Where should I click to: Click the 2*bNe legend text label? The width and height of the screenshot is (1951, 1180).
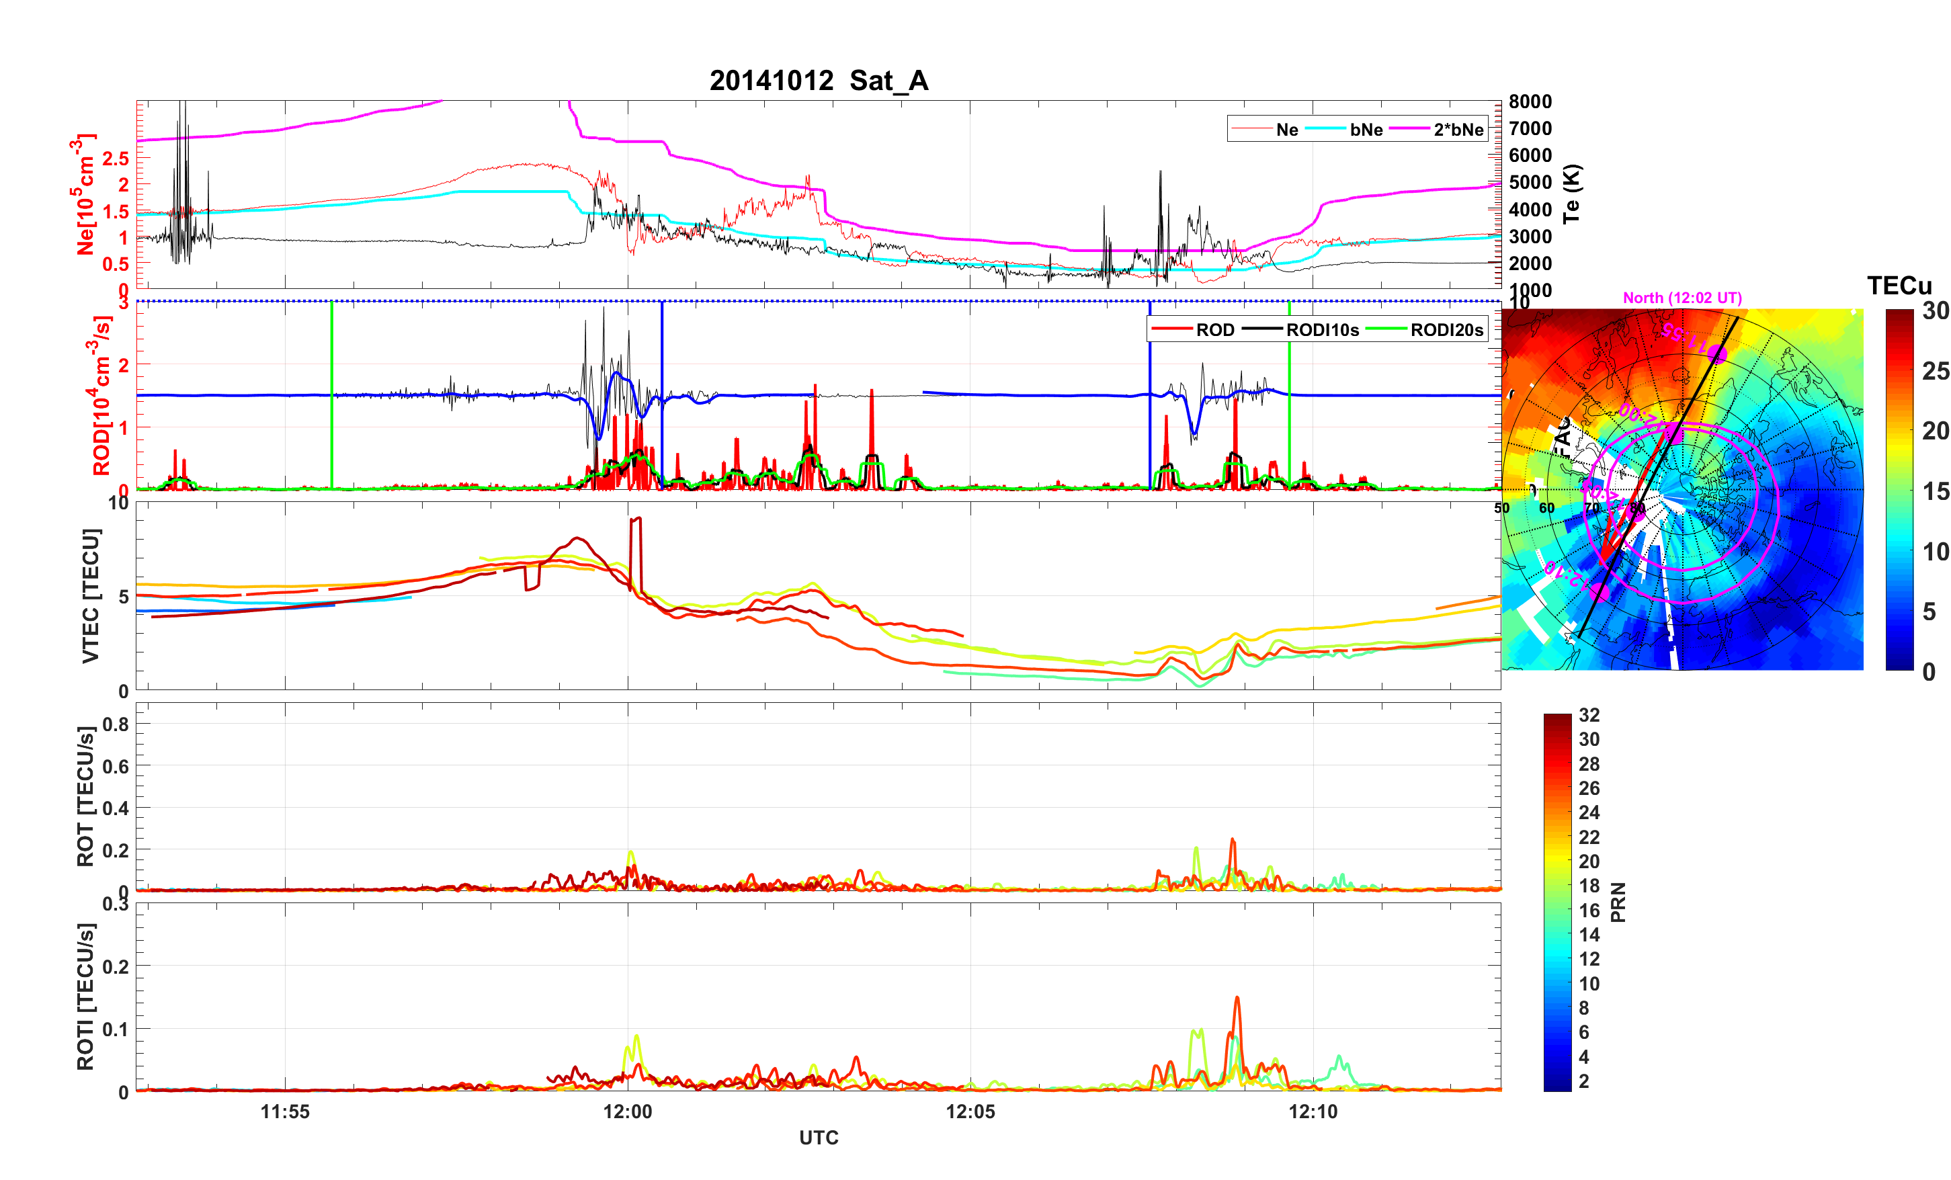(x=1458, y=130)
